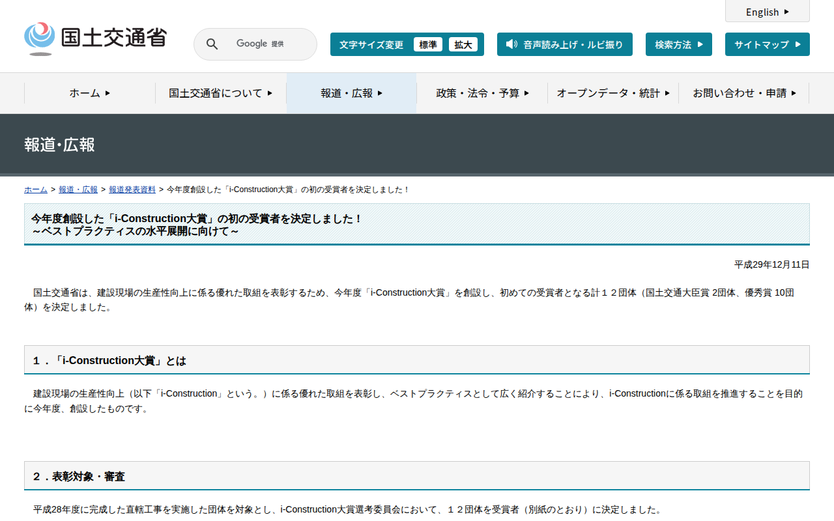Image resolution: width=834 pixels, height=521 pixels.
Task: Click the arrow icon beside English
Action: click(x=786, y=12)
